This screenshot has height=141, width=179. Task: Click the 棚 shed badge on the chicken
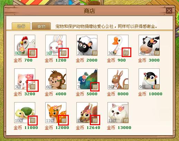point(32,53)
